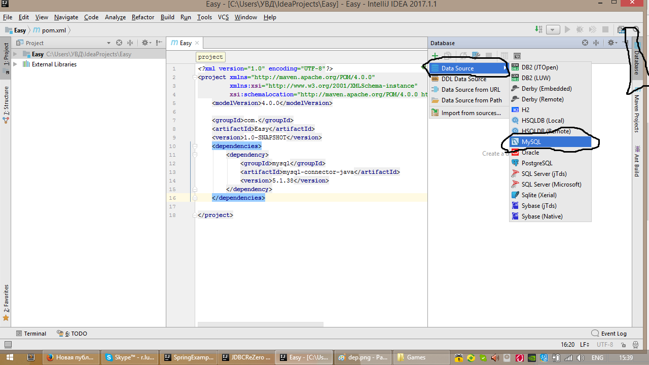Open the Terminal tool window
This screenshot has height=365, width=649.
coord(31,334)
